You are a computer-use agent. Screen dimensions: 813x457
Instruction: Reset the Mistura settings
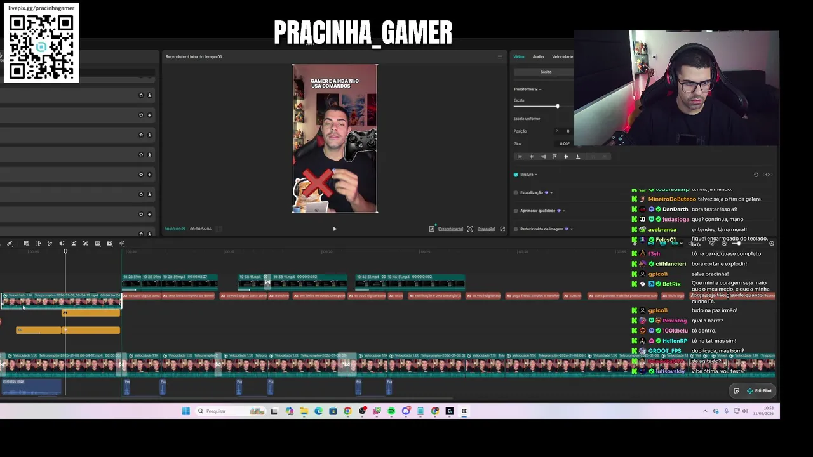click(x=756, y=175)
